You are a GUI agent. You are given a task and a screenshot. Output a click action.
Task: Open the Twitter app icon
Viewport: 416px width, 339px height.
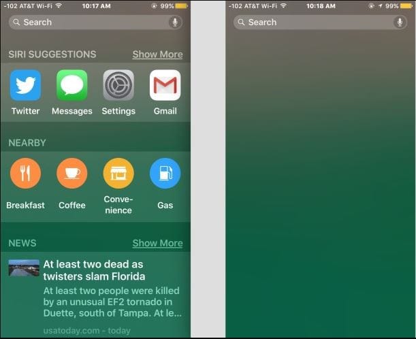[x=25, y=85]
